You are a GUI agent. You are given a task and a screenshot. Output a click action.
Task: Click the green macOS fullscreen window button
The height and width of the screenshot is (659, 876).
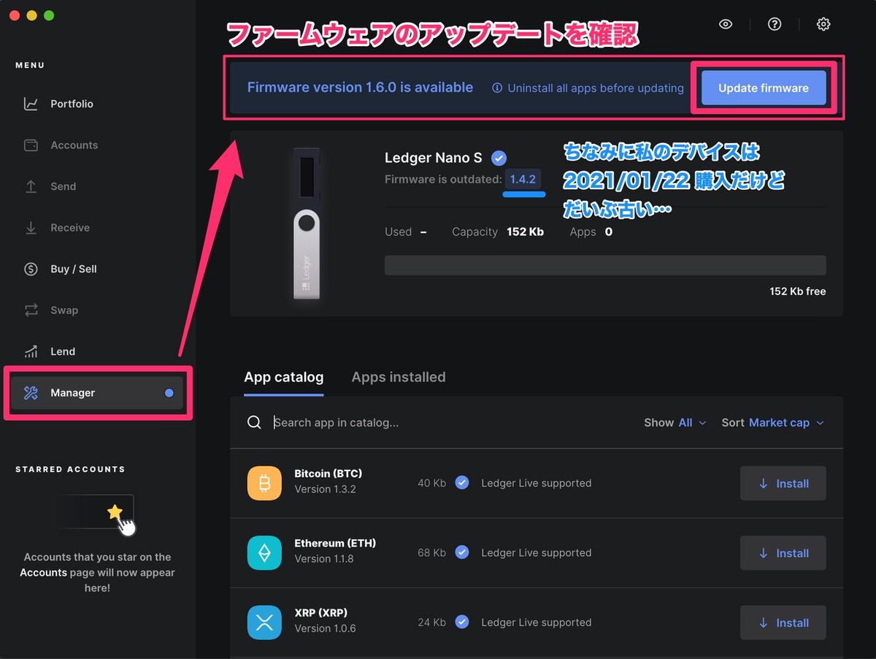click(x=49, y=15)
